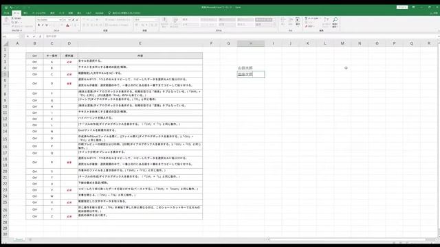Click the Find and Select magnifier icon

335,20
